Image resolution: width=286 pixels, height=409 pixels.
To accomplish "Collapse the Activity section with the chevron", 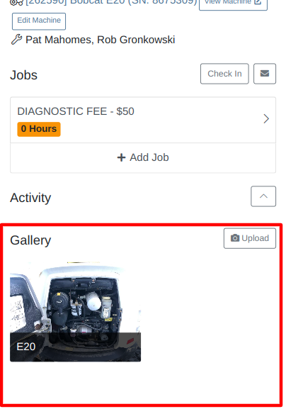I will (x=263, y=196).
